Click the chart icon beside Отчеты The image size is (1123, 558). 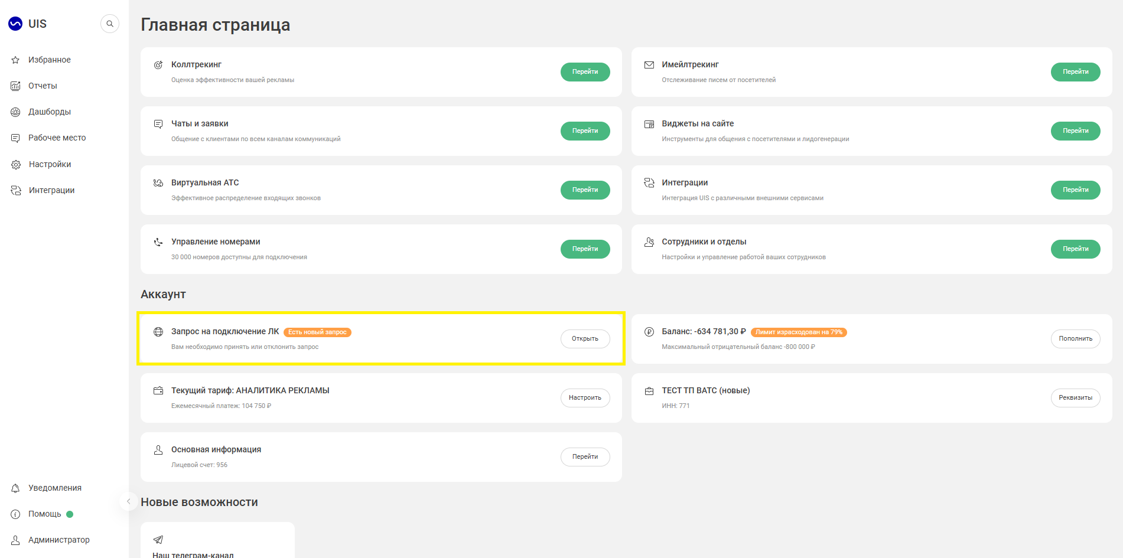16,86
